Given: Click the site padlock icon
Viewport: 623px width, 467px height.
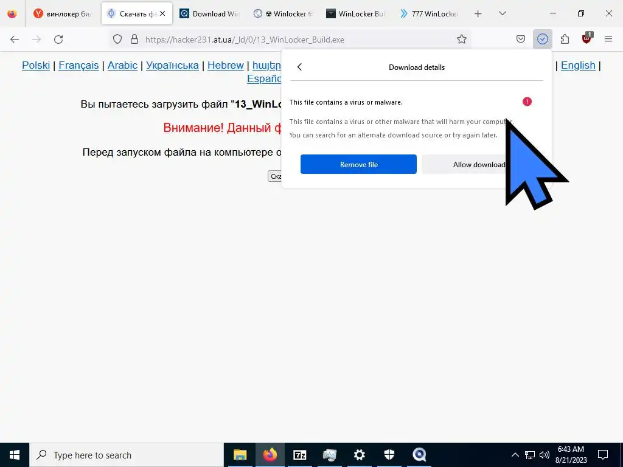Looking at the screenshot, I should (134, 40).
